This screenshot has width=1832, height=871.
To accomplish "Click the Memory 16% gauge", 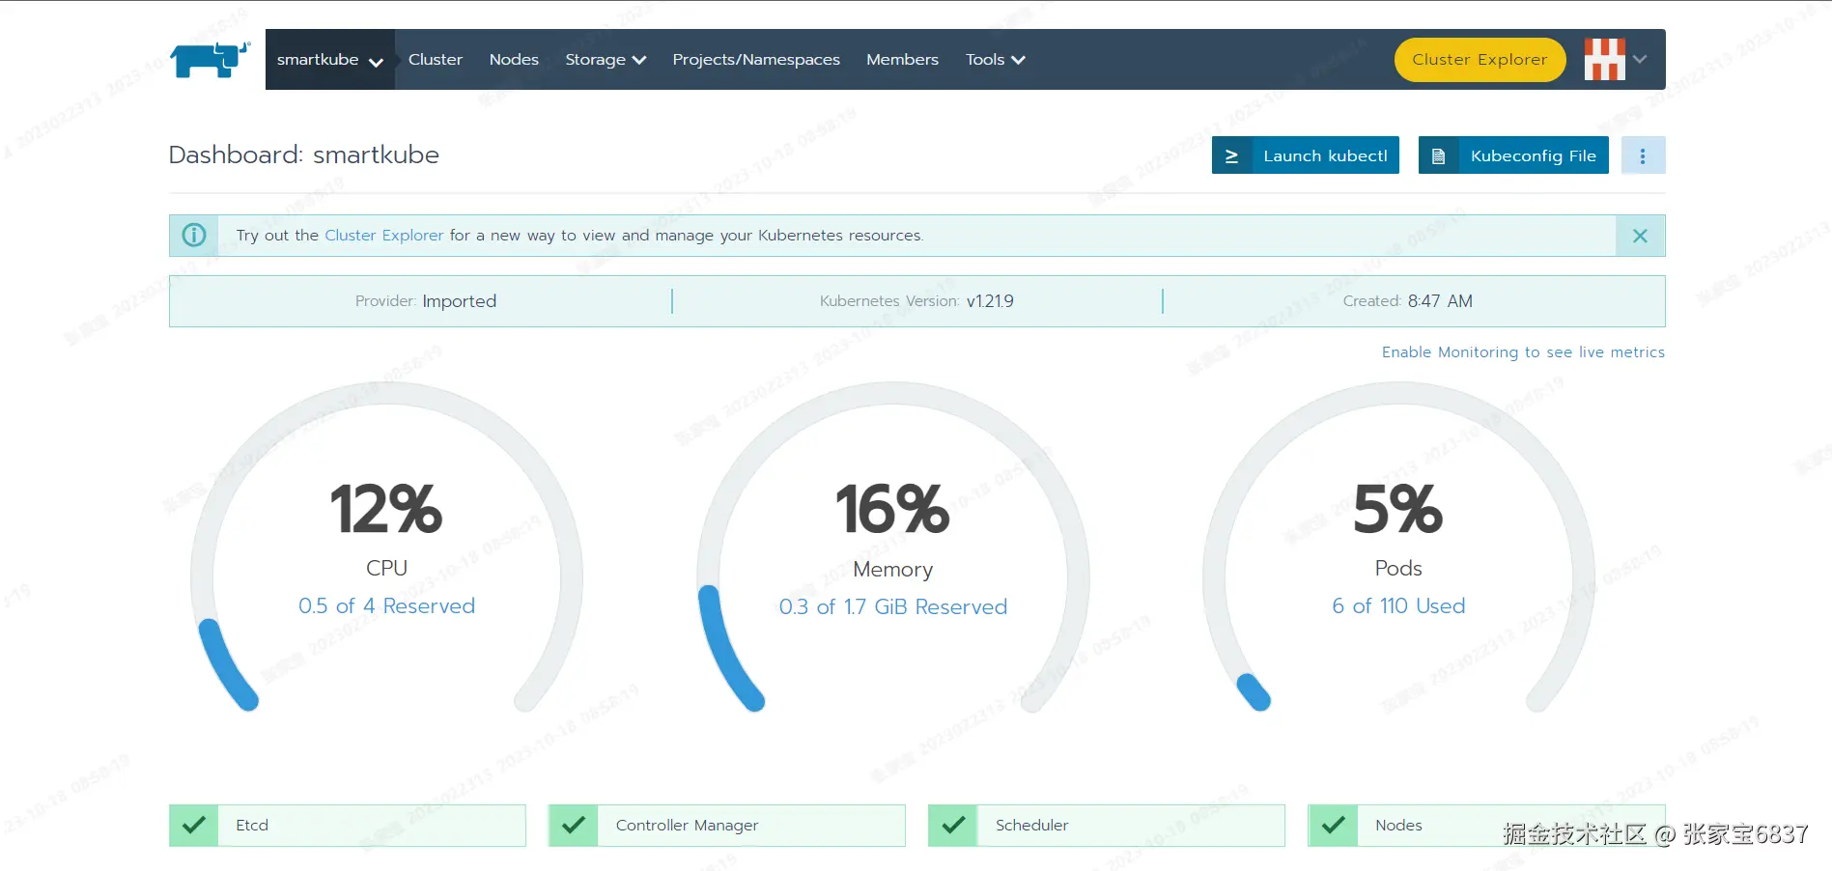I will tap(893, 547).
